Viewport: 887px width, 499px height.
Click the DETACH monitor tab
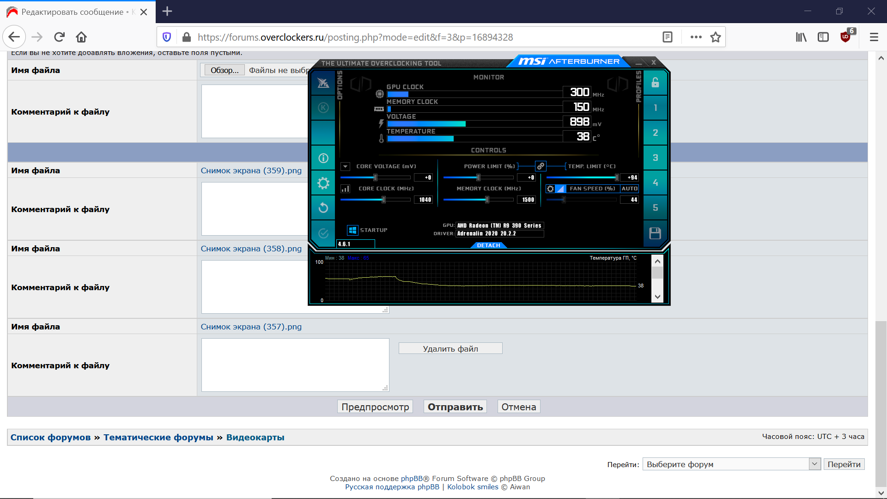click(x=488, y=245)
